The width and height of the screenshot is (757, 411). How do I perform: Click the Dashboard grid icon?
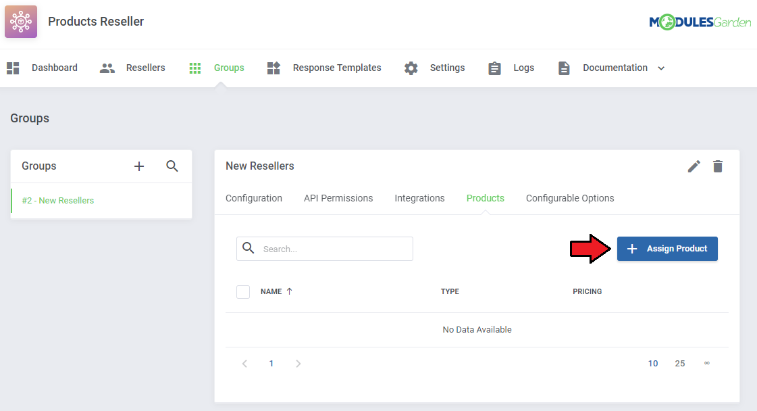pos(13,68)
